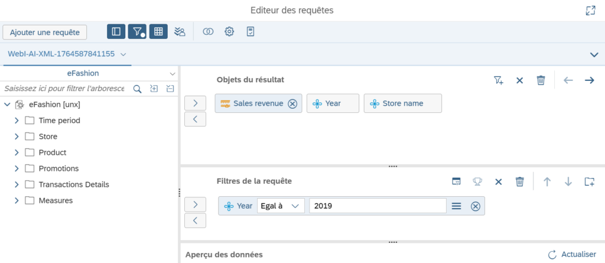Click the Ajouter une requête button
Screen dimensions: 605x263
point(45,33)
